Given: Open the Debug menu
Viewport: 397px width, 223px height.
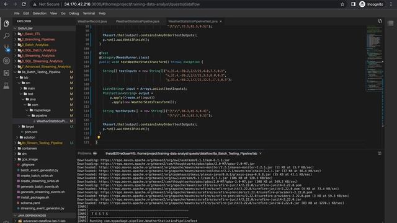Looking at the screenshot, I should (x=74, y=14).
